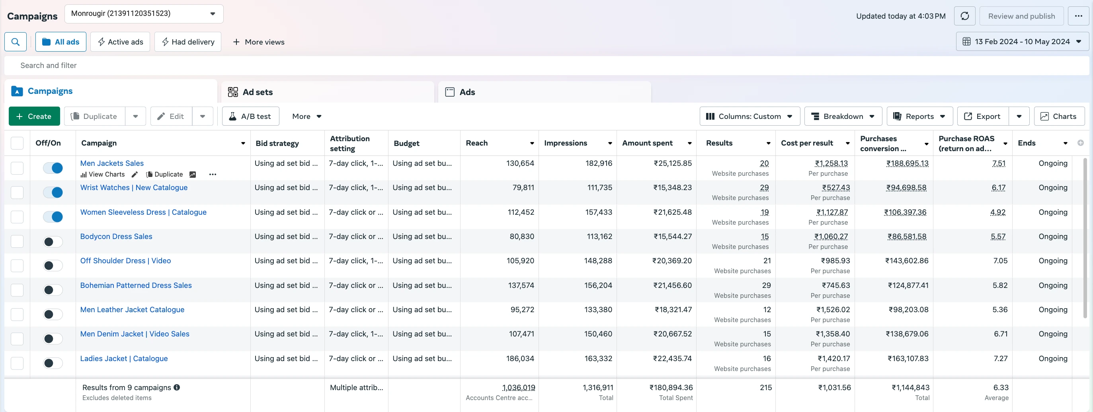The height and width of the screenshot is (412, 1093).
Task: Open the Columns: Custom dropdown
Action: 749,116
